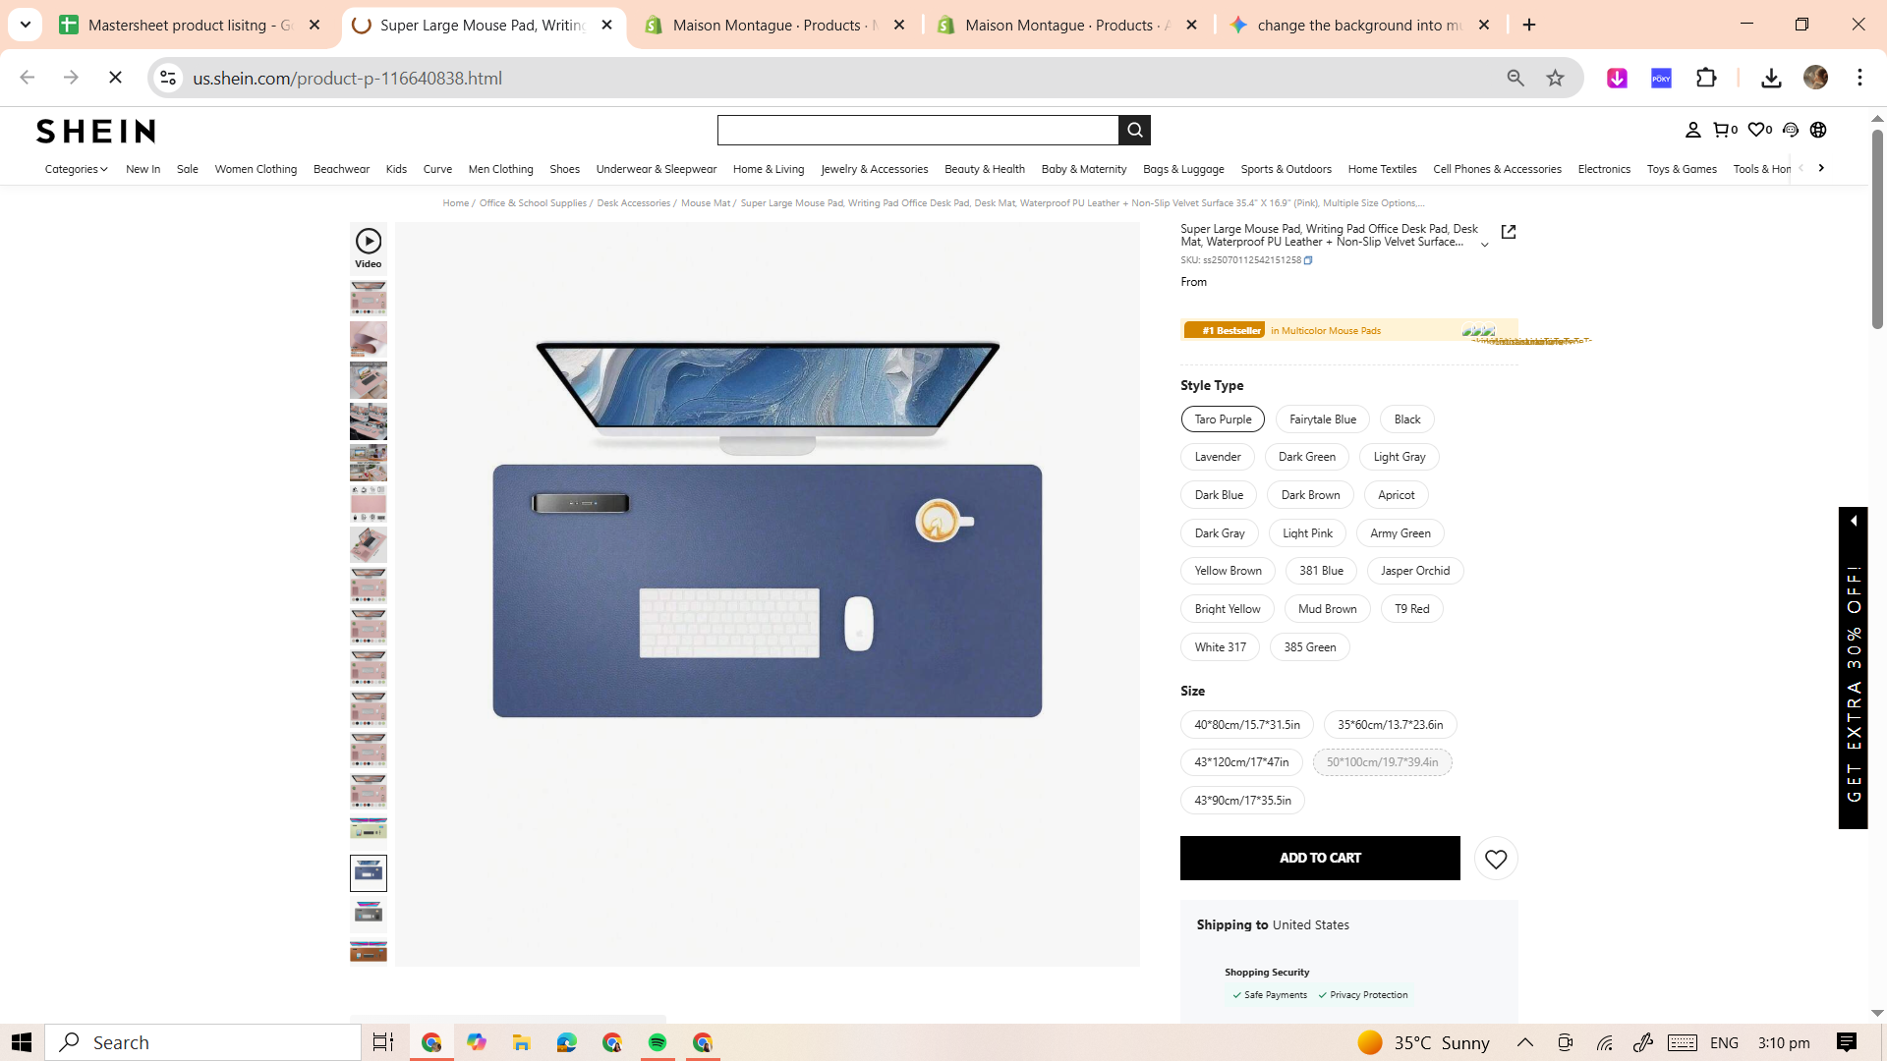Select size 35*60cm/13.7*23.6in
This screenshot has height=1061, width=1887.
tap(1391, 725)
